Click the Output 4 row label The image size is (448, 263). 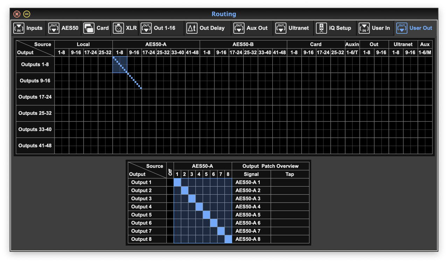(141, 207)
